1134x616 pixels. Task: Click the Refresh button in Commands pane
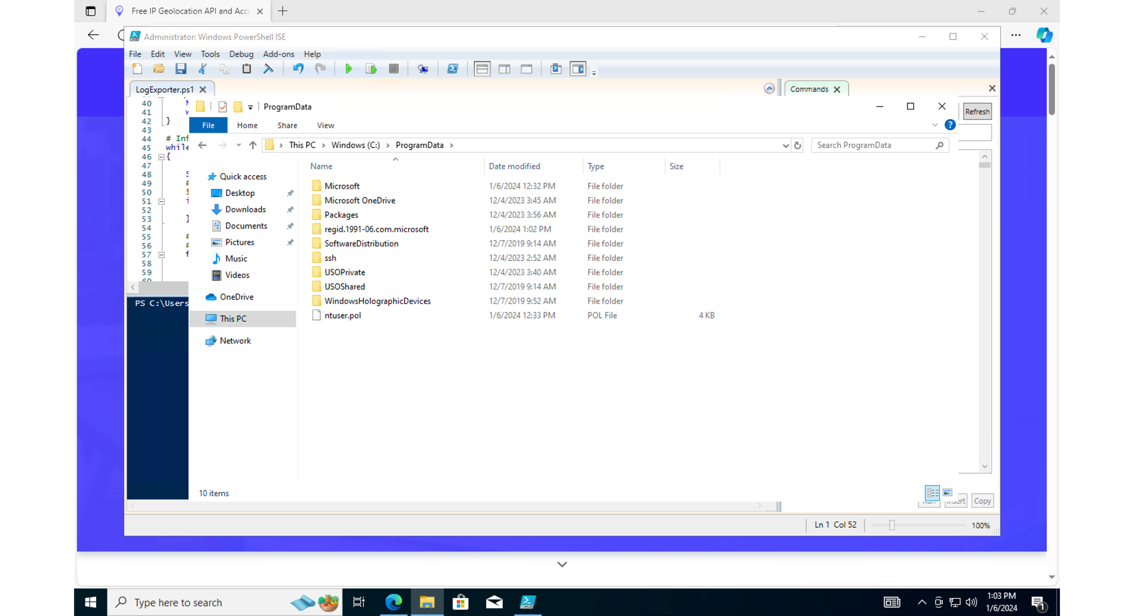[x=977, y=112]
